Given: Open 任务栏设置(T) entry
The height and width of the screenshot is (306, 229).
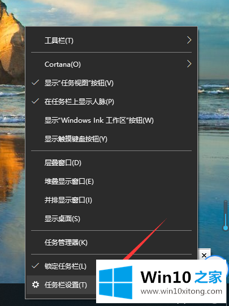Looking at the screenshot, I should pos(61,285).
